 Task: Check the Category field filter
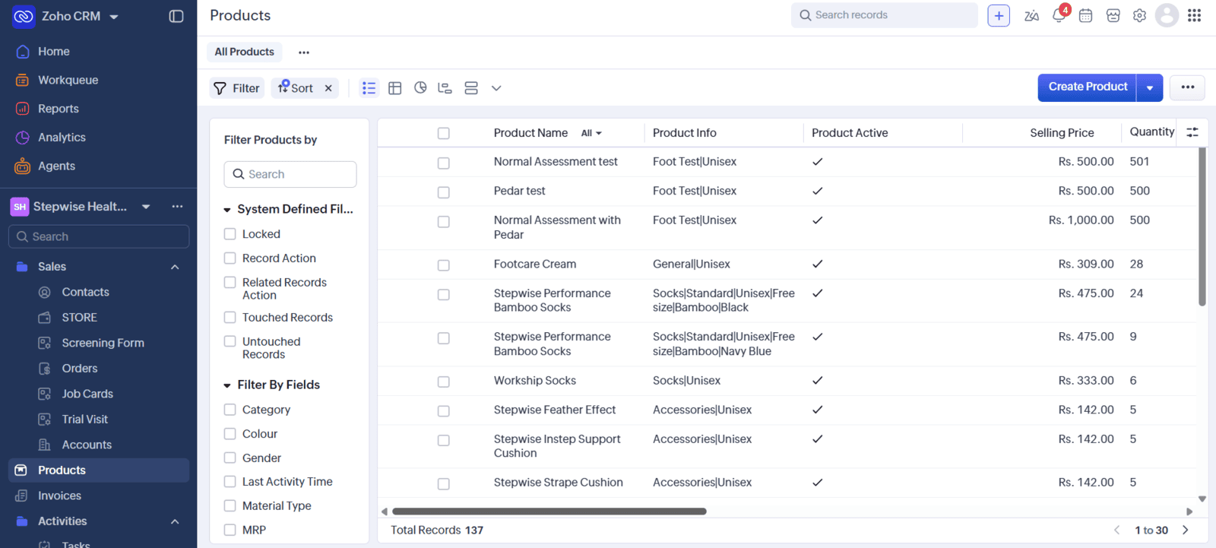[230, 410]
